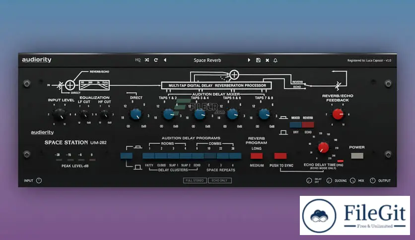The height and width of the screenshot is (240, 415).
Task: Click the bell notification icon
Action: point(276,60)
